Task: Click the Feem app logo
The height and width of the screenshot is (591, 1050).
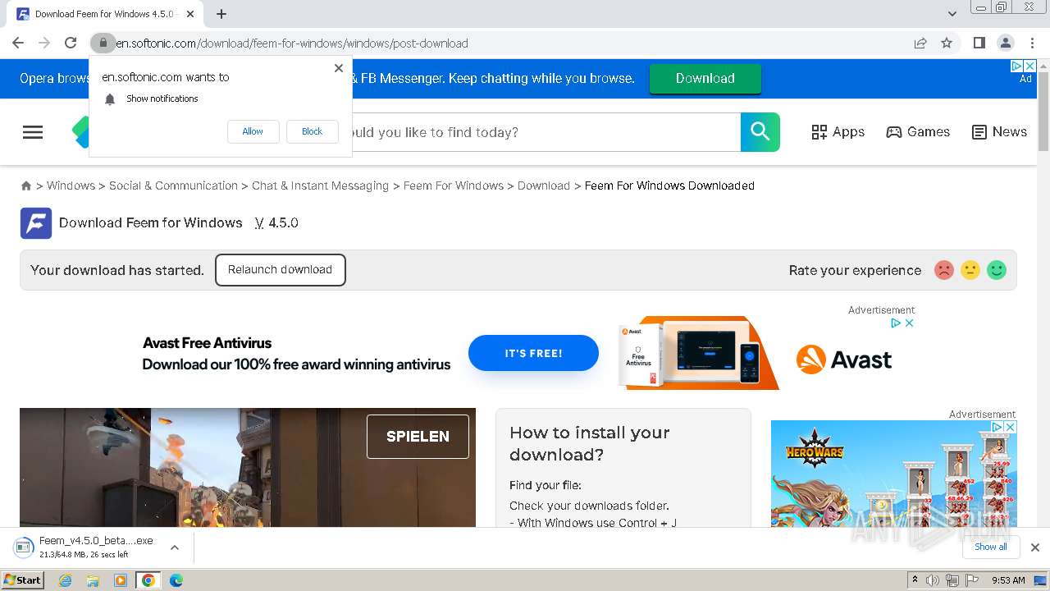Action: 36,223
